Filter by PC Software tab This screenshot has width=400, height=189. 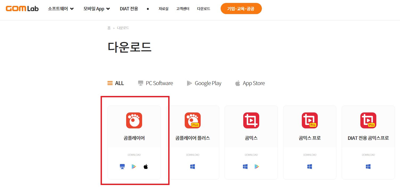(x=155, y=83)
